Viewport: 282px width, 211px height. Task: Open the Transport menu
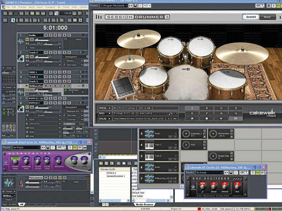[x=50, y=7]
